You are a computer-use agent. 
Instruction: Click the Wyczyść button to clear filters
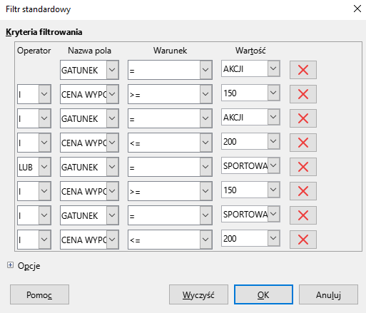pos(198,294)
